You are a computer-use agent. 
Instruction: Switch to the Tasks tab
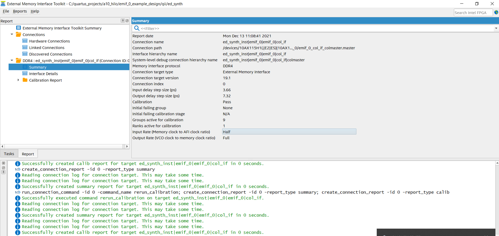(x=9, y=154)
